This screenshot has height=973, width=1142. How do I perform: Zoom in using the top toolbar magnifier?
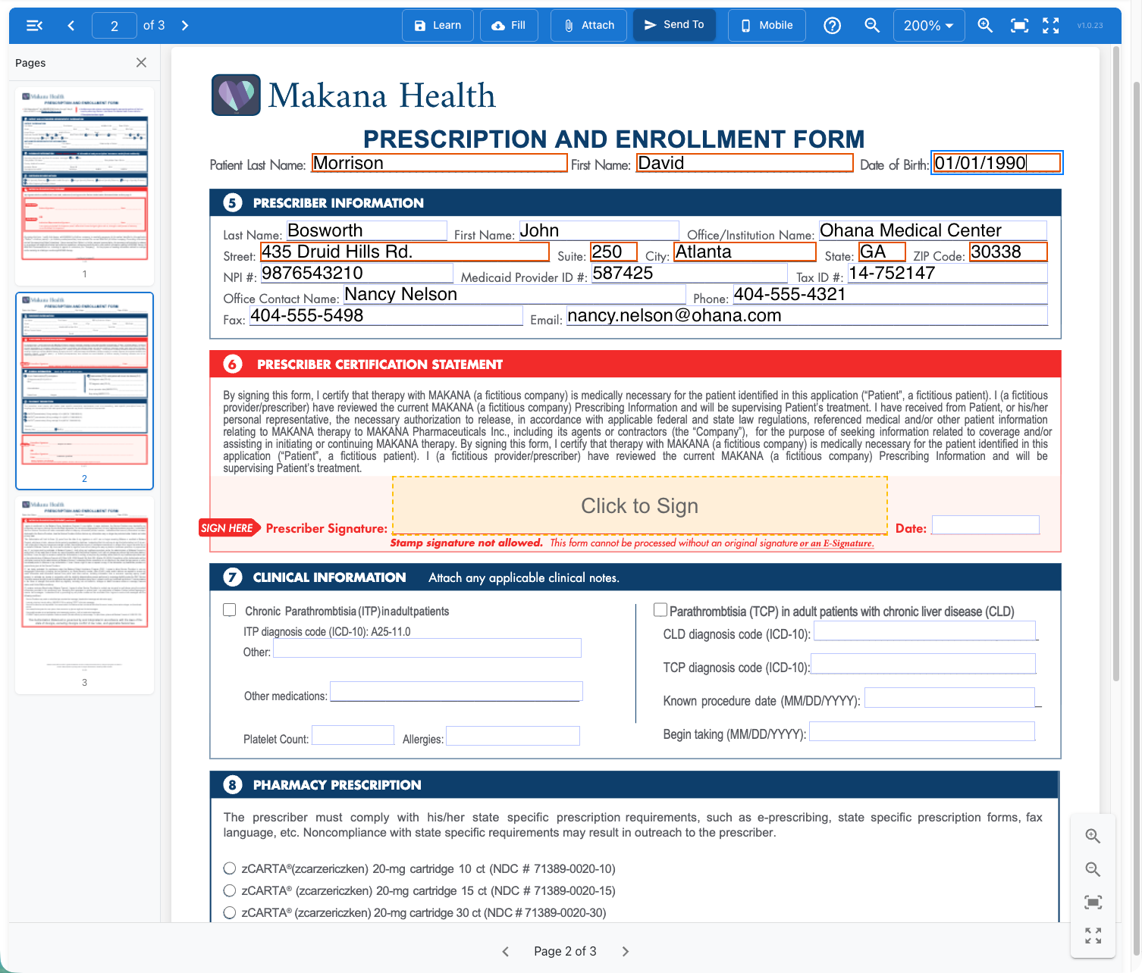click(x=985, y=26)
